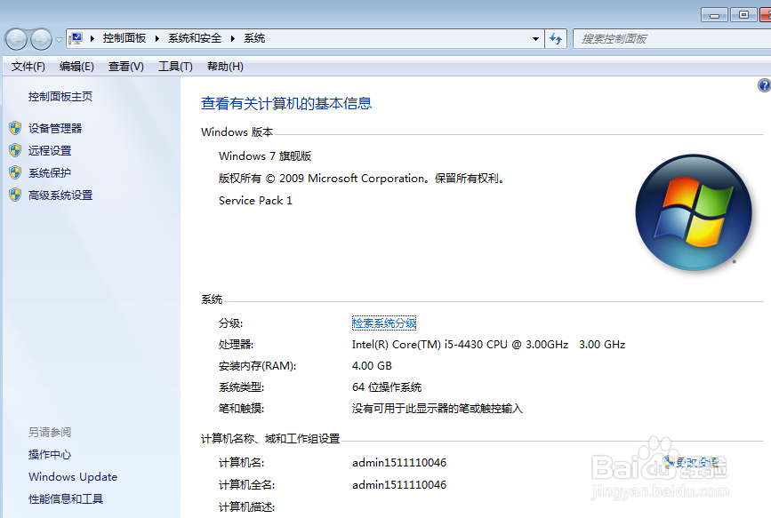Click the shield icon beside 系统保护
The height and width of the screenshot is (518, 771).
(15, 172)
